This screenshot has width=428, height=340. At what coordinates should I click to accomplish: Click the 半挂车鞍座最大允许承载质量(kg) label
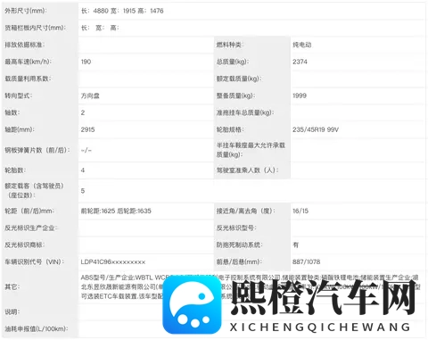[251, 150]
